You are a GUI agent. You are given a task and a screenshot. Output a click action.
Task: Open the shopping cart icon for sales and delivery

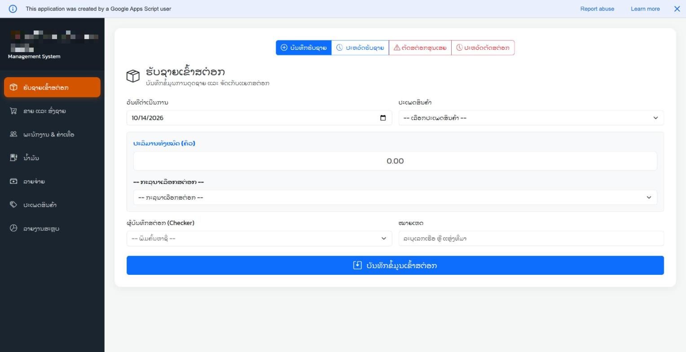tap(13, 111)
